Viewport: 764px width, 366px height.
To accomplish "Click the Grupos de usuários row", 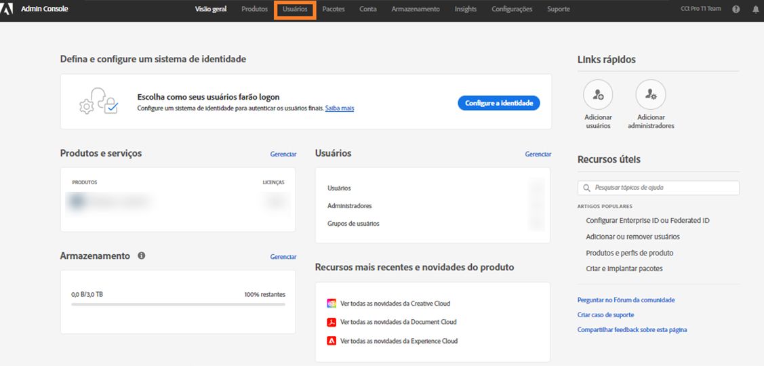I will pos(433,224).
